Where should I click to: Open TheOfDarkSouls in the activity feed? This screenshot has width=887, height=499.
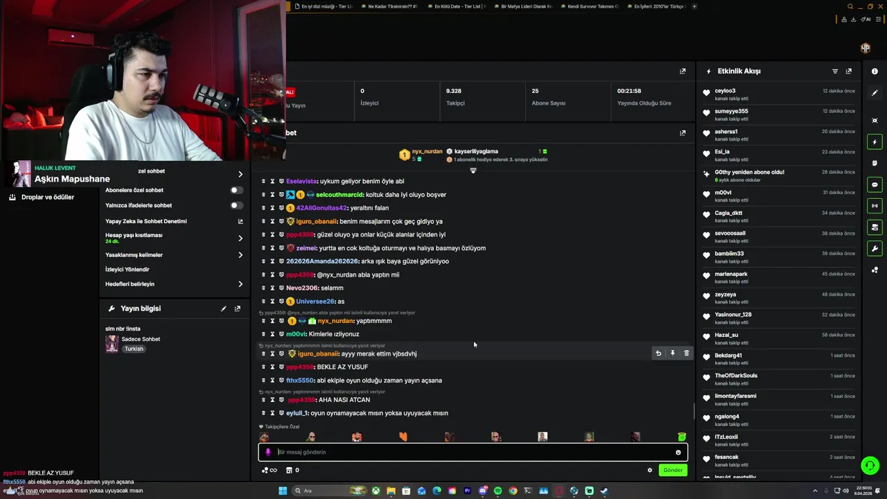pos(736,376)
